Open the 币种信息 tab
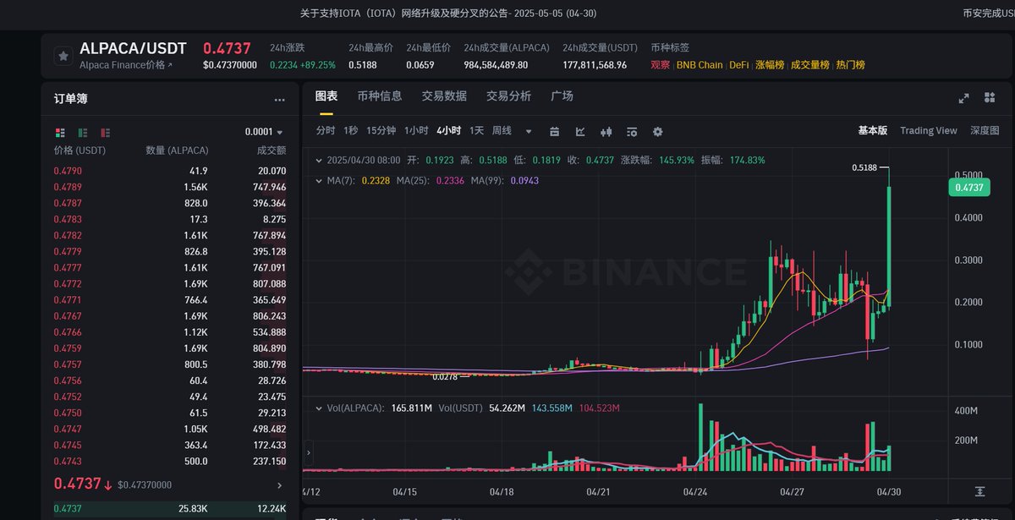Image resolution: width=1015 pixels, height=520 pixels. pyautogui.click(x=380, y=96)
